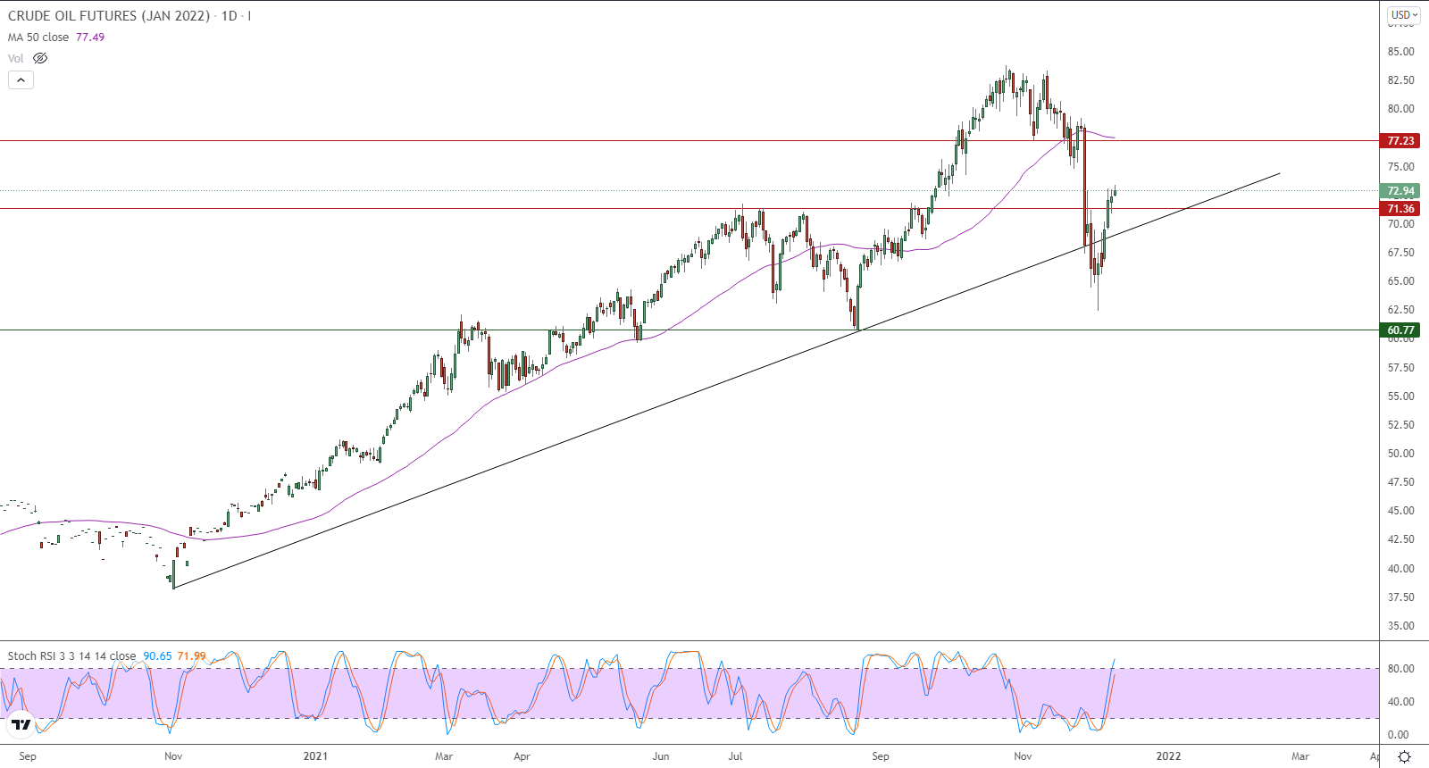Screen dimensions: 1429x768
Task: Select the Vol indicator label
Action: coord(16,59)
